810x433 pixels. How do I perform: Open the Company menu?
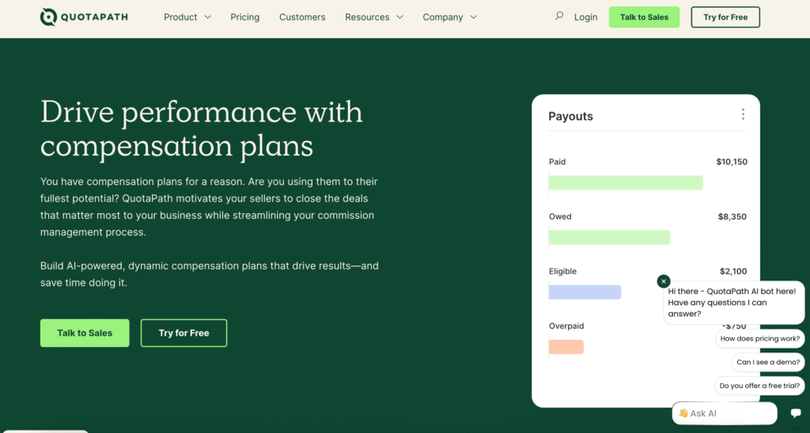(443, 17)
